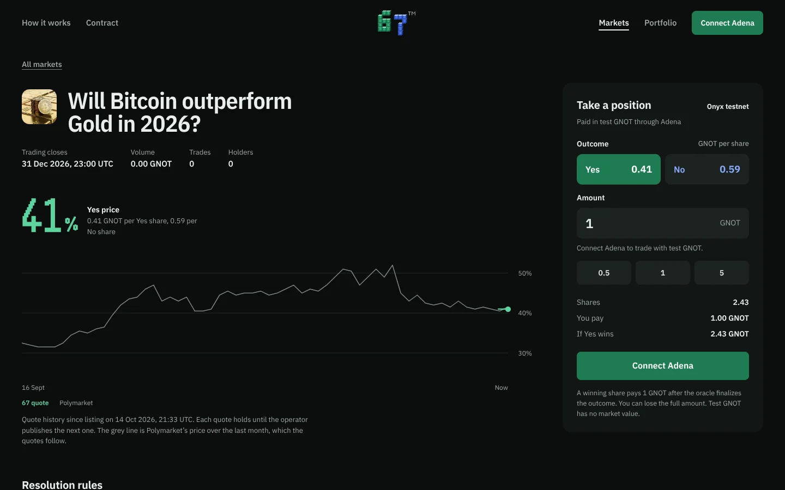This screenshot has width=785, height=490.
Task: Click the Now chart end label
Action: [x=502, y=388]
